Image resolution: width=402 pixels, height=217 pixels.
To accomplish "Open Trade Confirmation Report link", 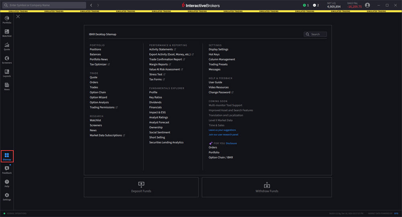I will [x=167, y=59].
